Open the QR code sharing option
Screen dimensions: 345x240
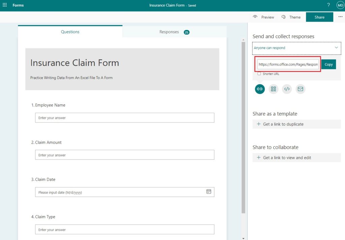(x=273, y=89)
